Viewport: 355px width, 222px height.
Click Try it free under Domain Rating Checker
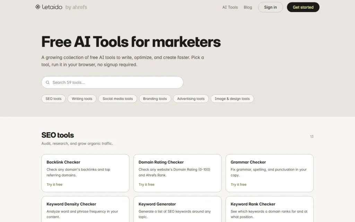pos(147,185)
